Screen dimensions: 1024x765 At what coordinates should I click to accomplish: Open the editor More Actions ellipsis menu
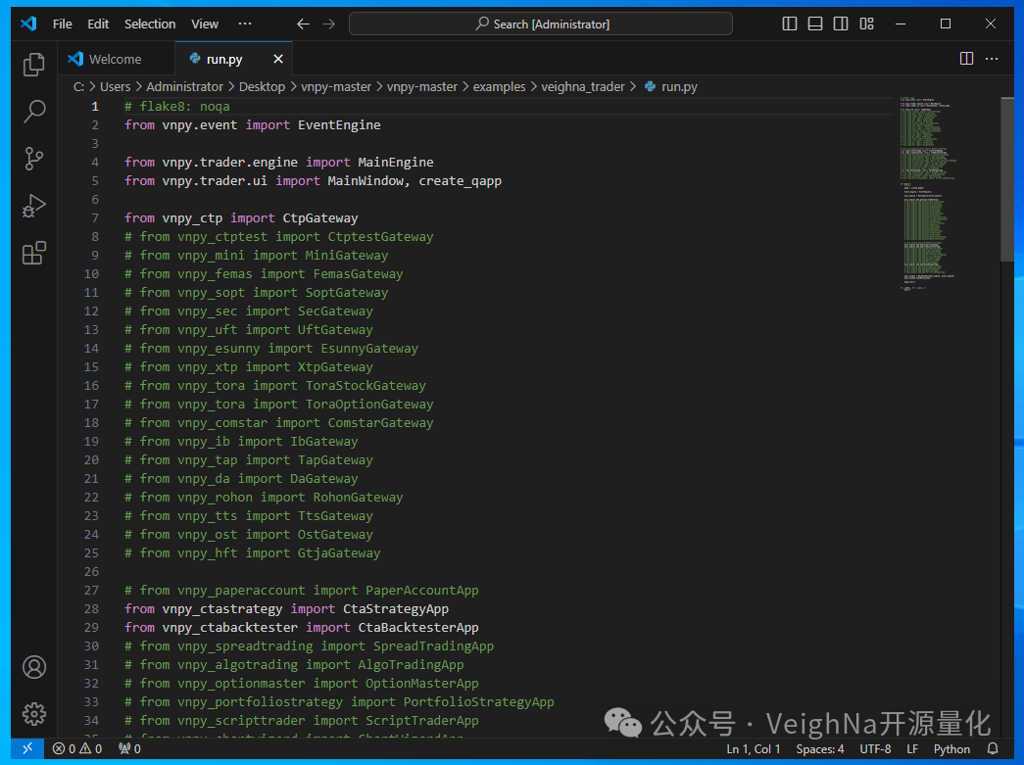[x=995, y=59]
